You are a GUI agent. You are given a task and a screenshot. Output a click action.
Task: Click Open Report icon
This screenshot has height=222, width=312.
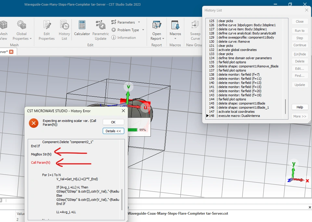click(x=157, y=25)
